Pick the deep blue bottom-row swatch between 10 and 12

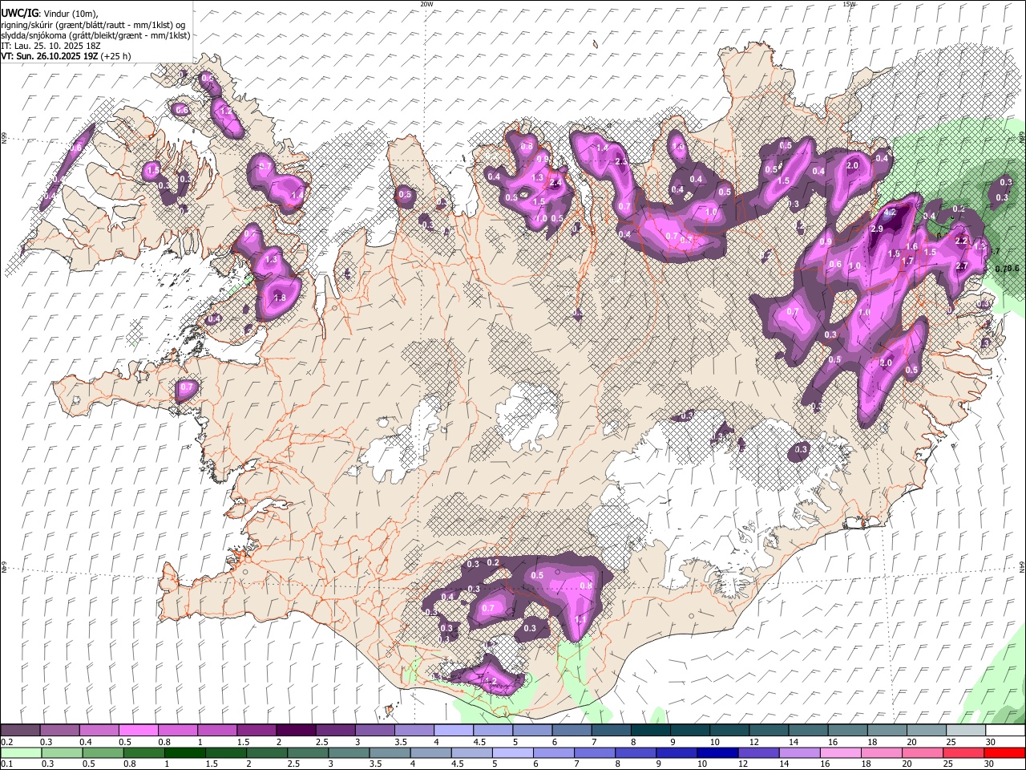tap(717, 752)
